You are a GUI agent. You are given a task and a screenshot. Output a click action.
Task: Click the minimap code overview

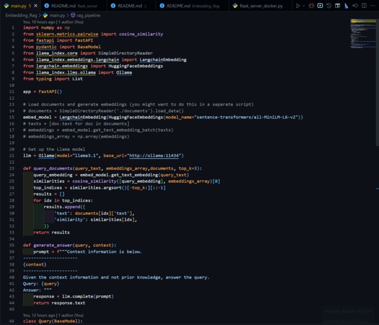pyautogui.click(x=363, y=33)
